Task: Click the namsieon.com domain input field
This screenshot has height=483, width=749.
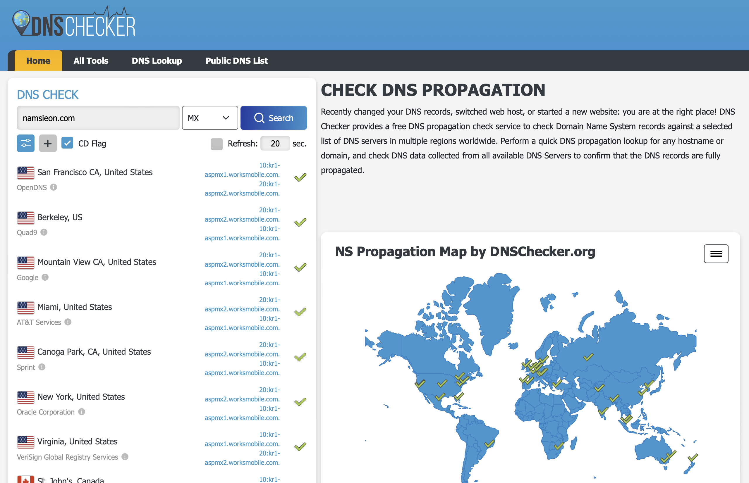Action: click(x=98, y=118)
